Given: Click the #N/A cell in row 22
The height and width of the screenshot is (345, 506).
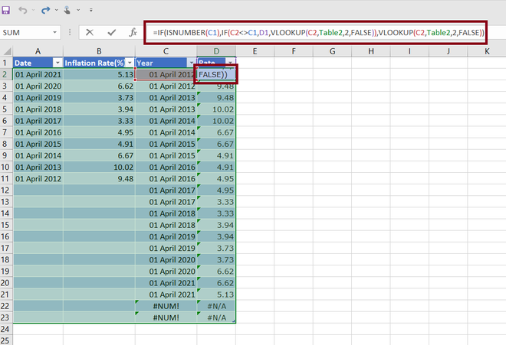Looking at the screenshot, I should (216, 306).
